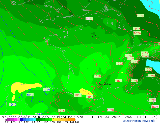Viewport: 160px width, 123px height.
Task: Click the forecast date 'Tu 18-03-2025 12:00 UTC (12+24)'
Action: [124, 117]
